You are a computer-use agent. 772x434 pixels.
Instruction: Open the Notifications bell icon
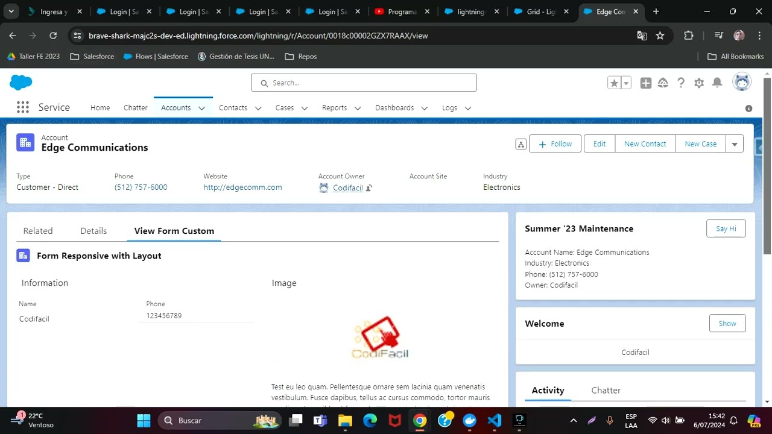click(x=717, y=83)
